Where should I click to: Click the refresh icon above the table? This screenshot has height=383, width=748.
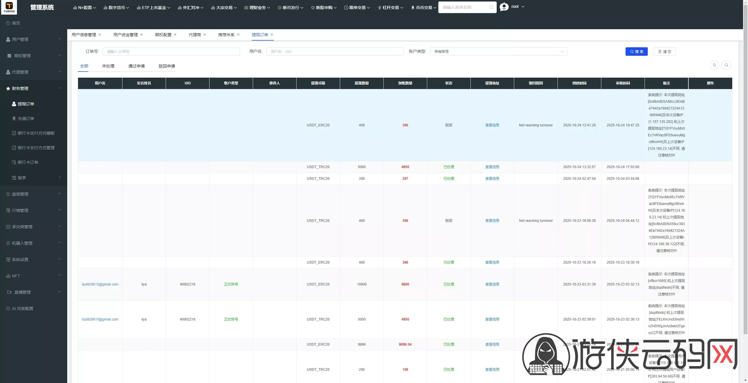714,65
